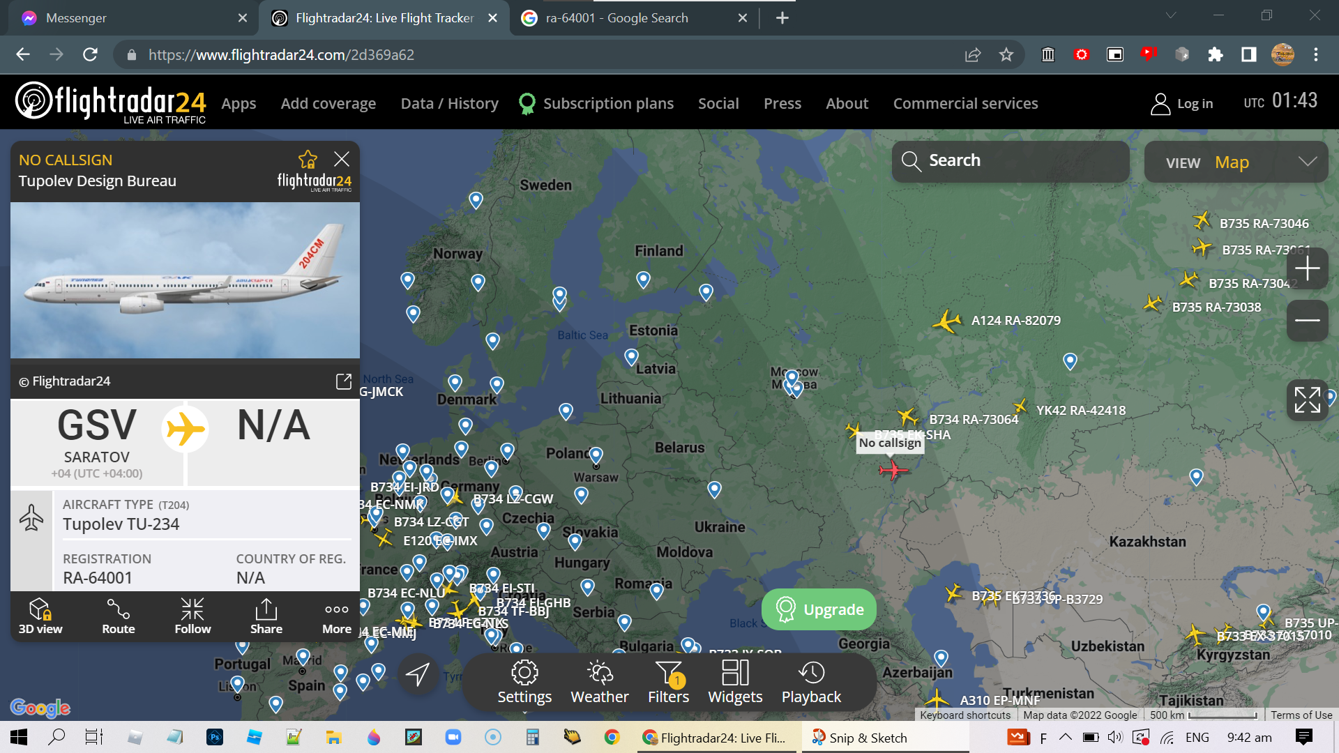Viewport: 1339px width, 753px height.
Task: Toggle fullscreen map mode
Action: [1307, 400]
